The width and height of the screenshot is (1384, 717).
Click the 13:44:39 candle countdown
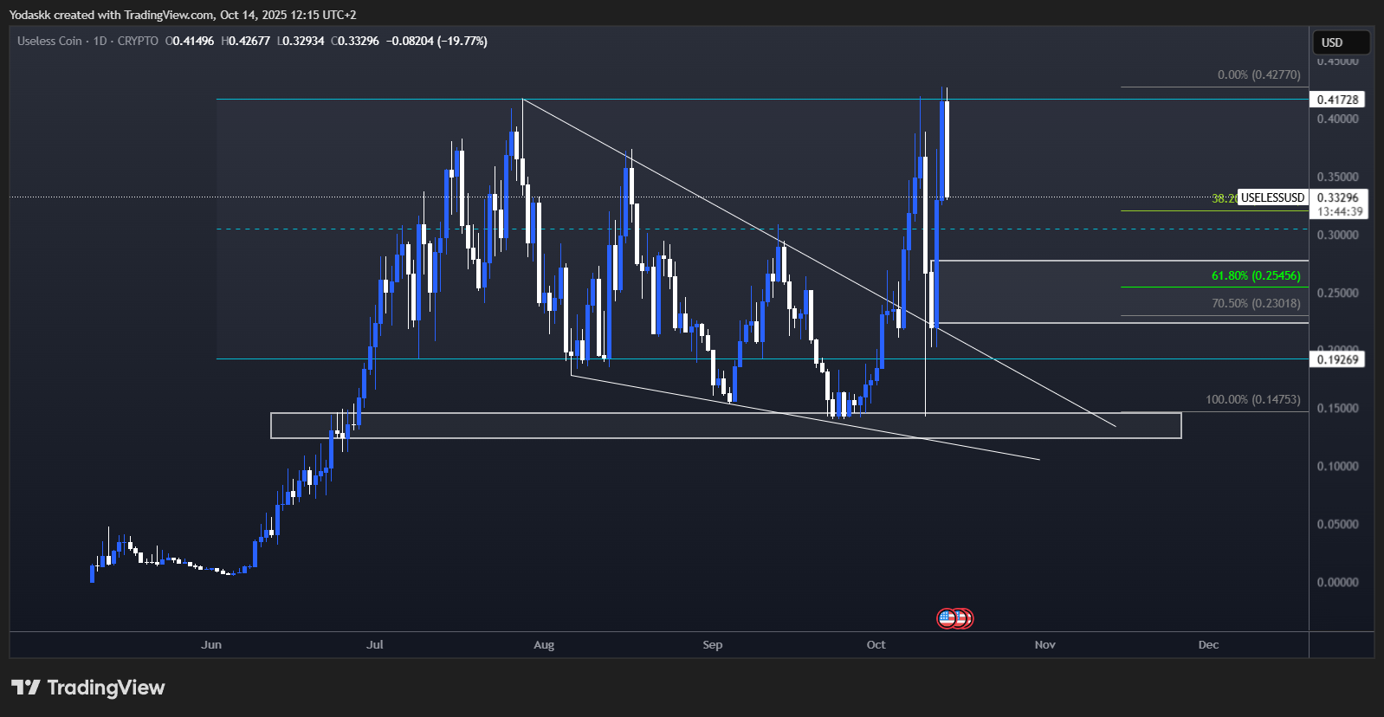(1339, 211)
